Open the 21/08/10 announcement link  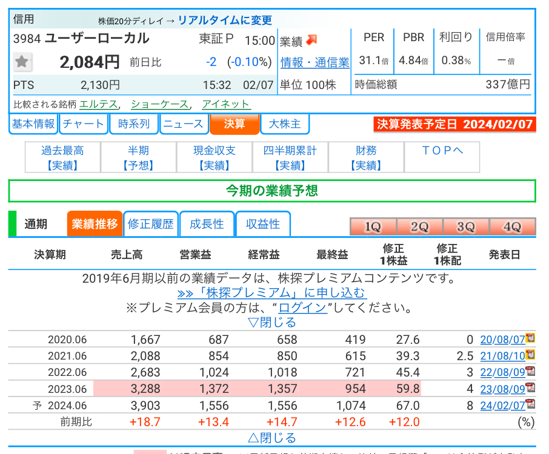click(x=503, y=356)
